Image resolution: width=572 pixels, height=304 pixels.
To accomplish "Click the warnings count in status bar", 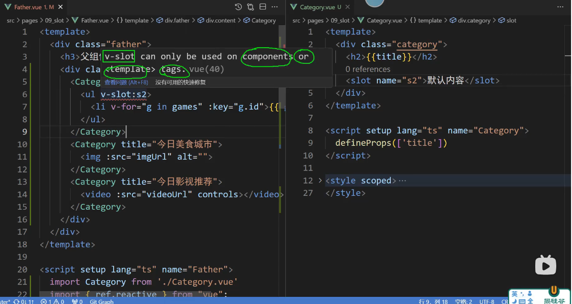I will [60, 301].
